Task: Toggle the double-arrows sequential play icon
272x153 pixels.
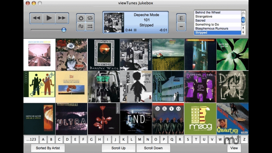Action: pyautogui.click(x=90, y=27)
